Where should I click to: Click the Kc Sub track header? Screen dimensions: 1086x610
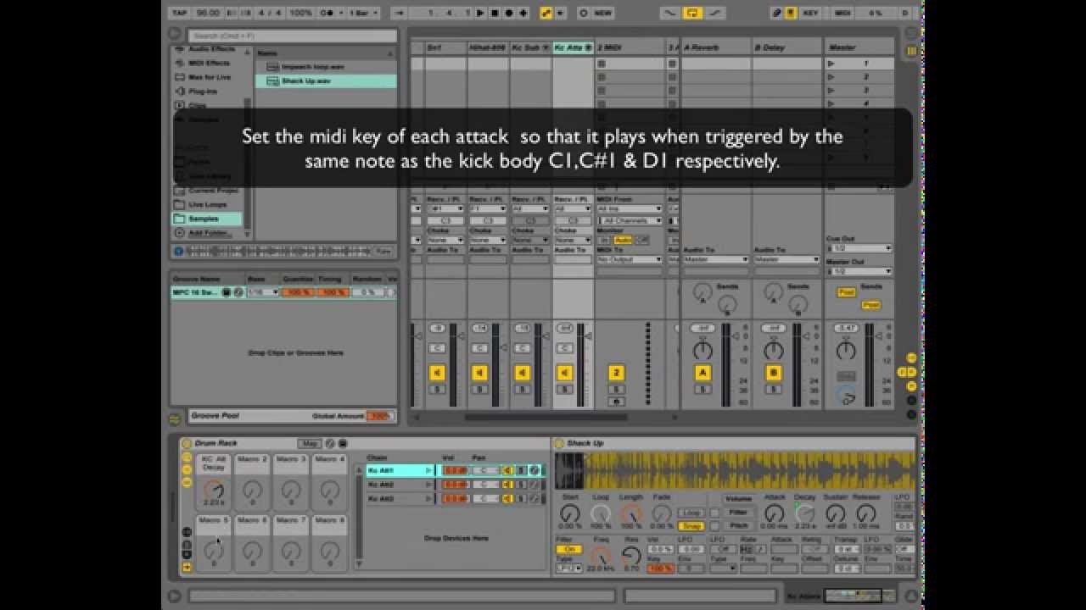tap(530, 47)
